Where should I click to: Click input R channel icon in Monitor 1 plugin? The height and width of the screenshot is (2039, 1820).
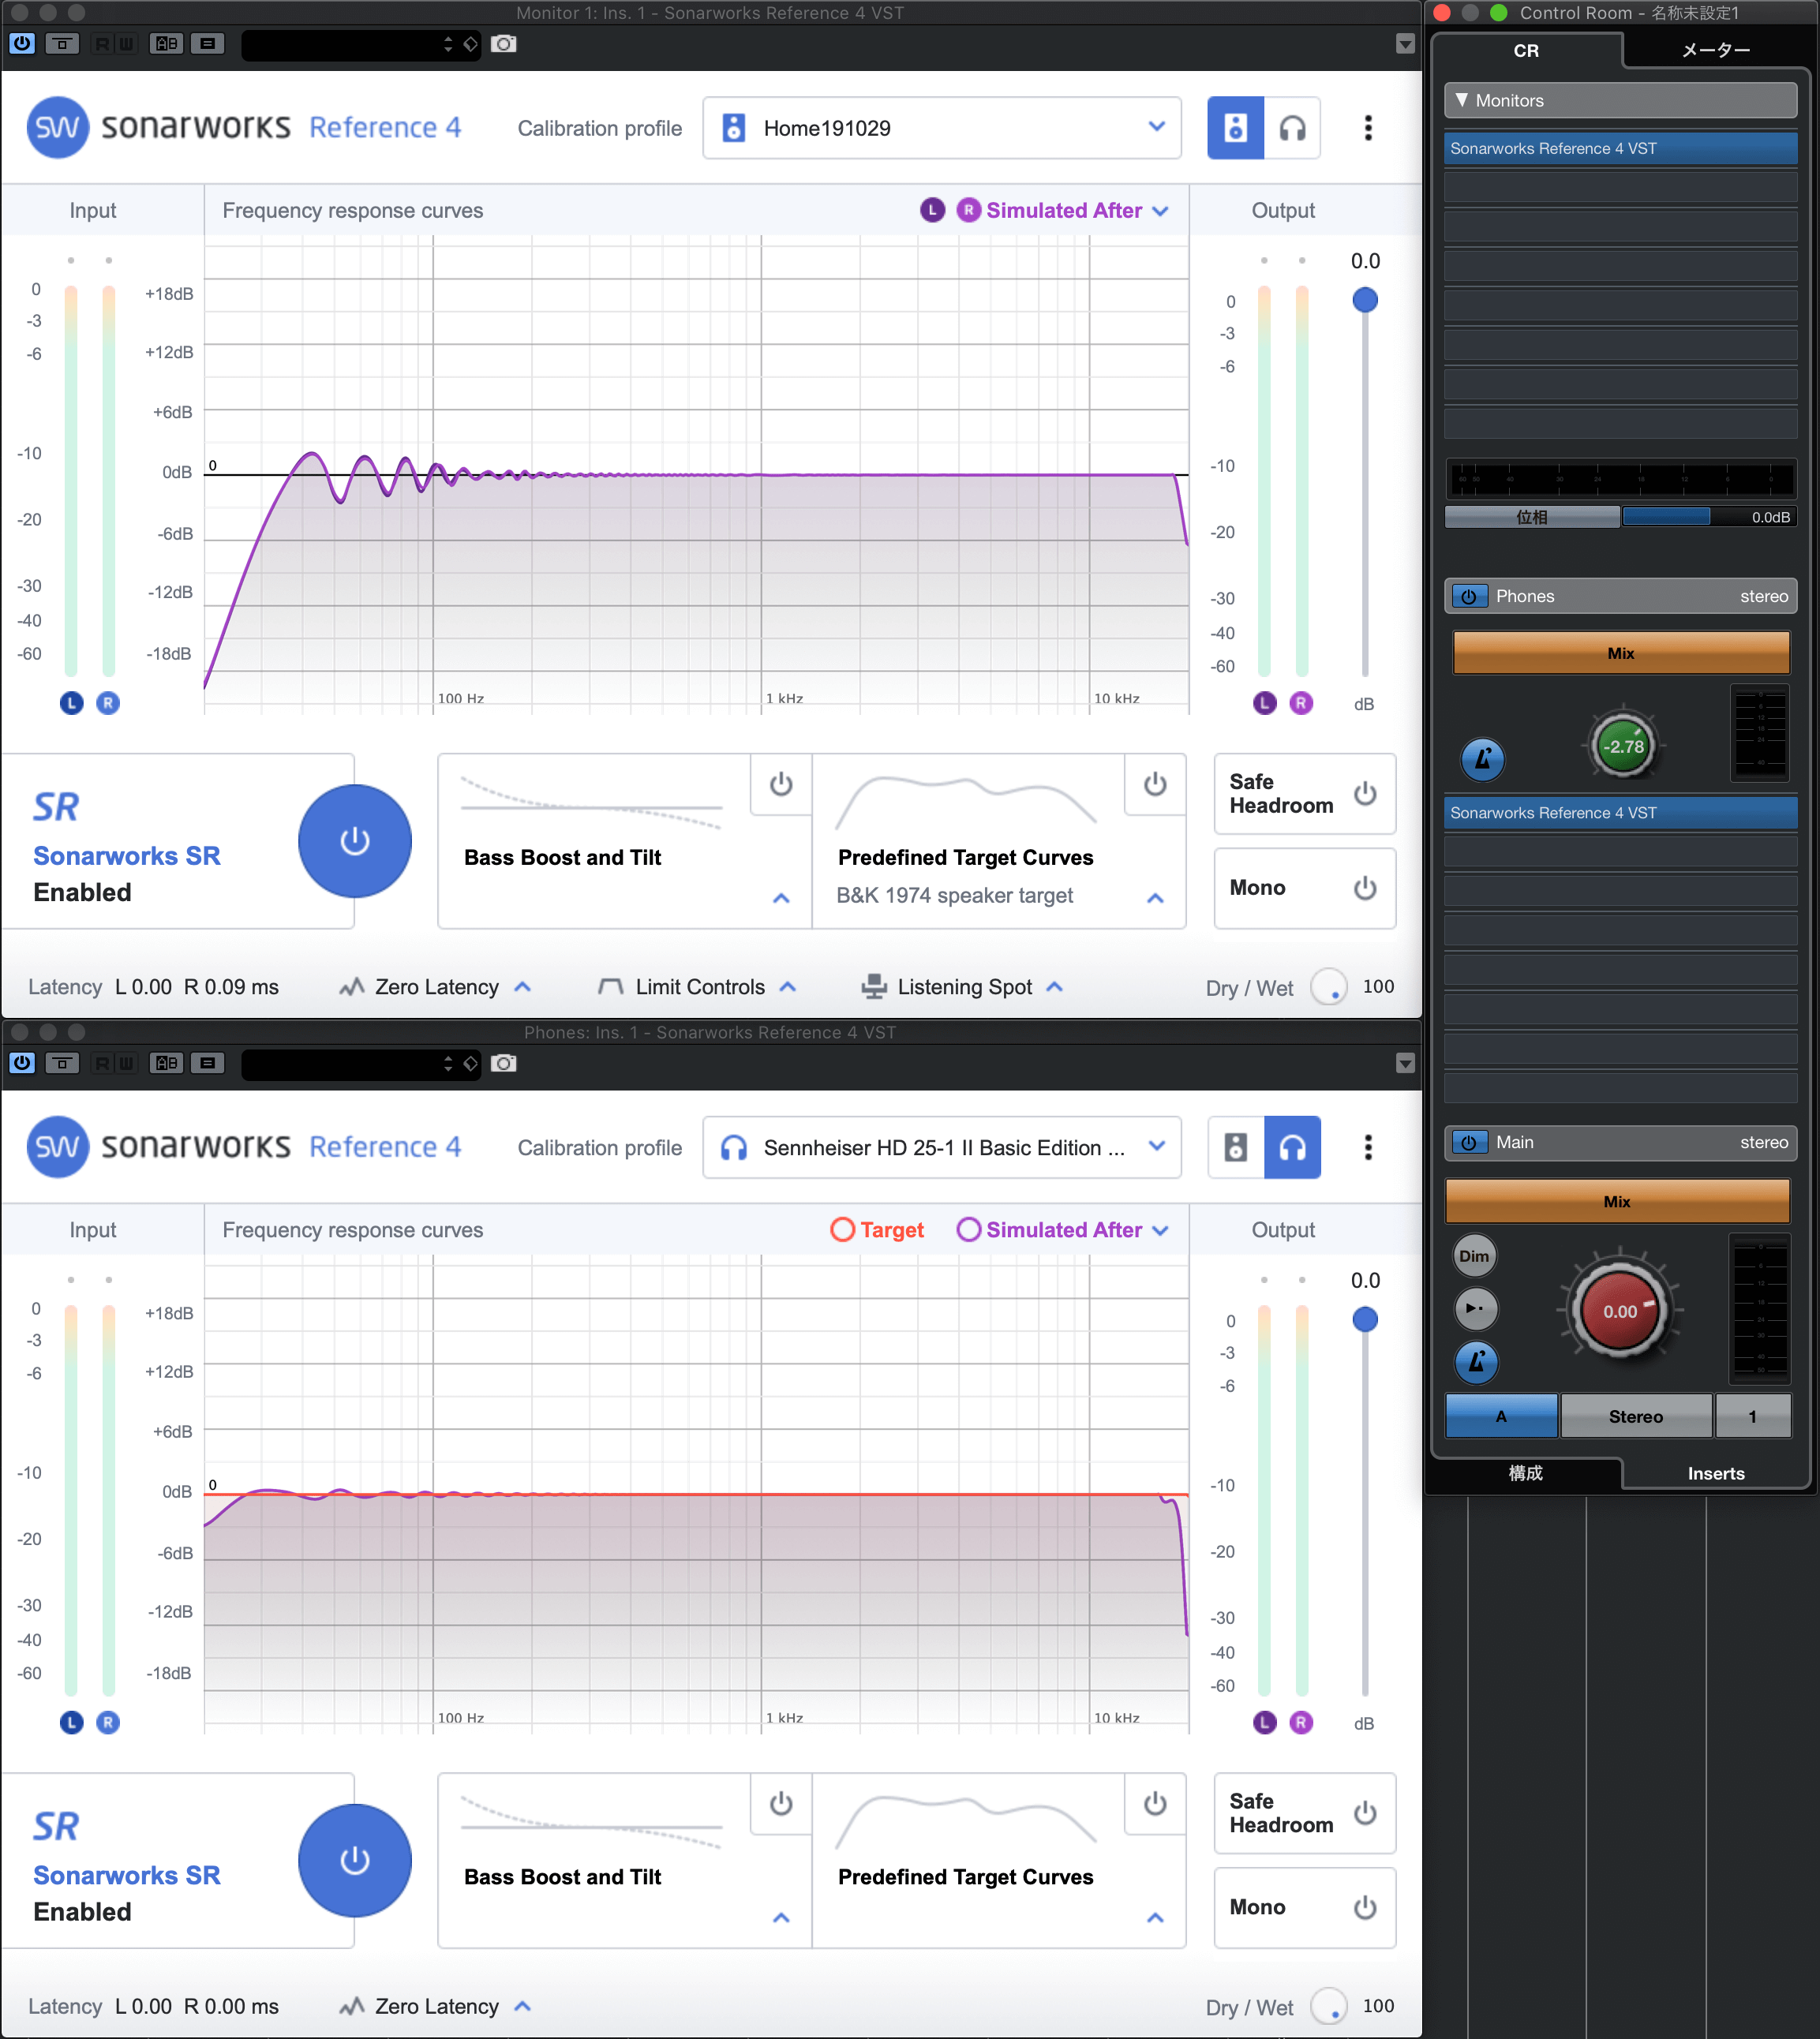pyautogui.click(x=108, y=703)
